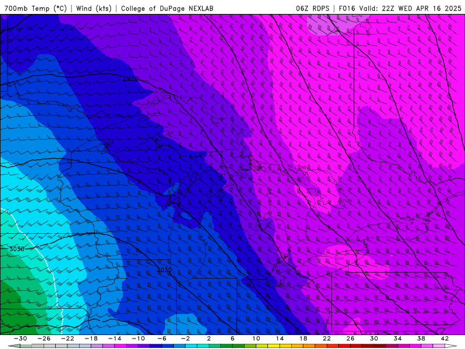Click the '700mb Temp (°C)' title text

click(x=35, y=8)
